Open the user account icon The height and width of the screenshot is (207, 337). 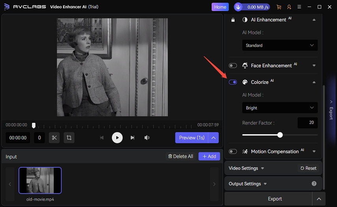(289, 7)
